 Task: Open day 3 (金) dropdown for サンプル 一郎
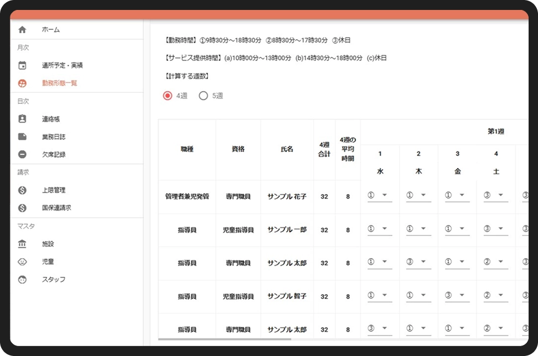point(457,229)
